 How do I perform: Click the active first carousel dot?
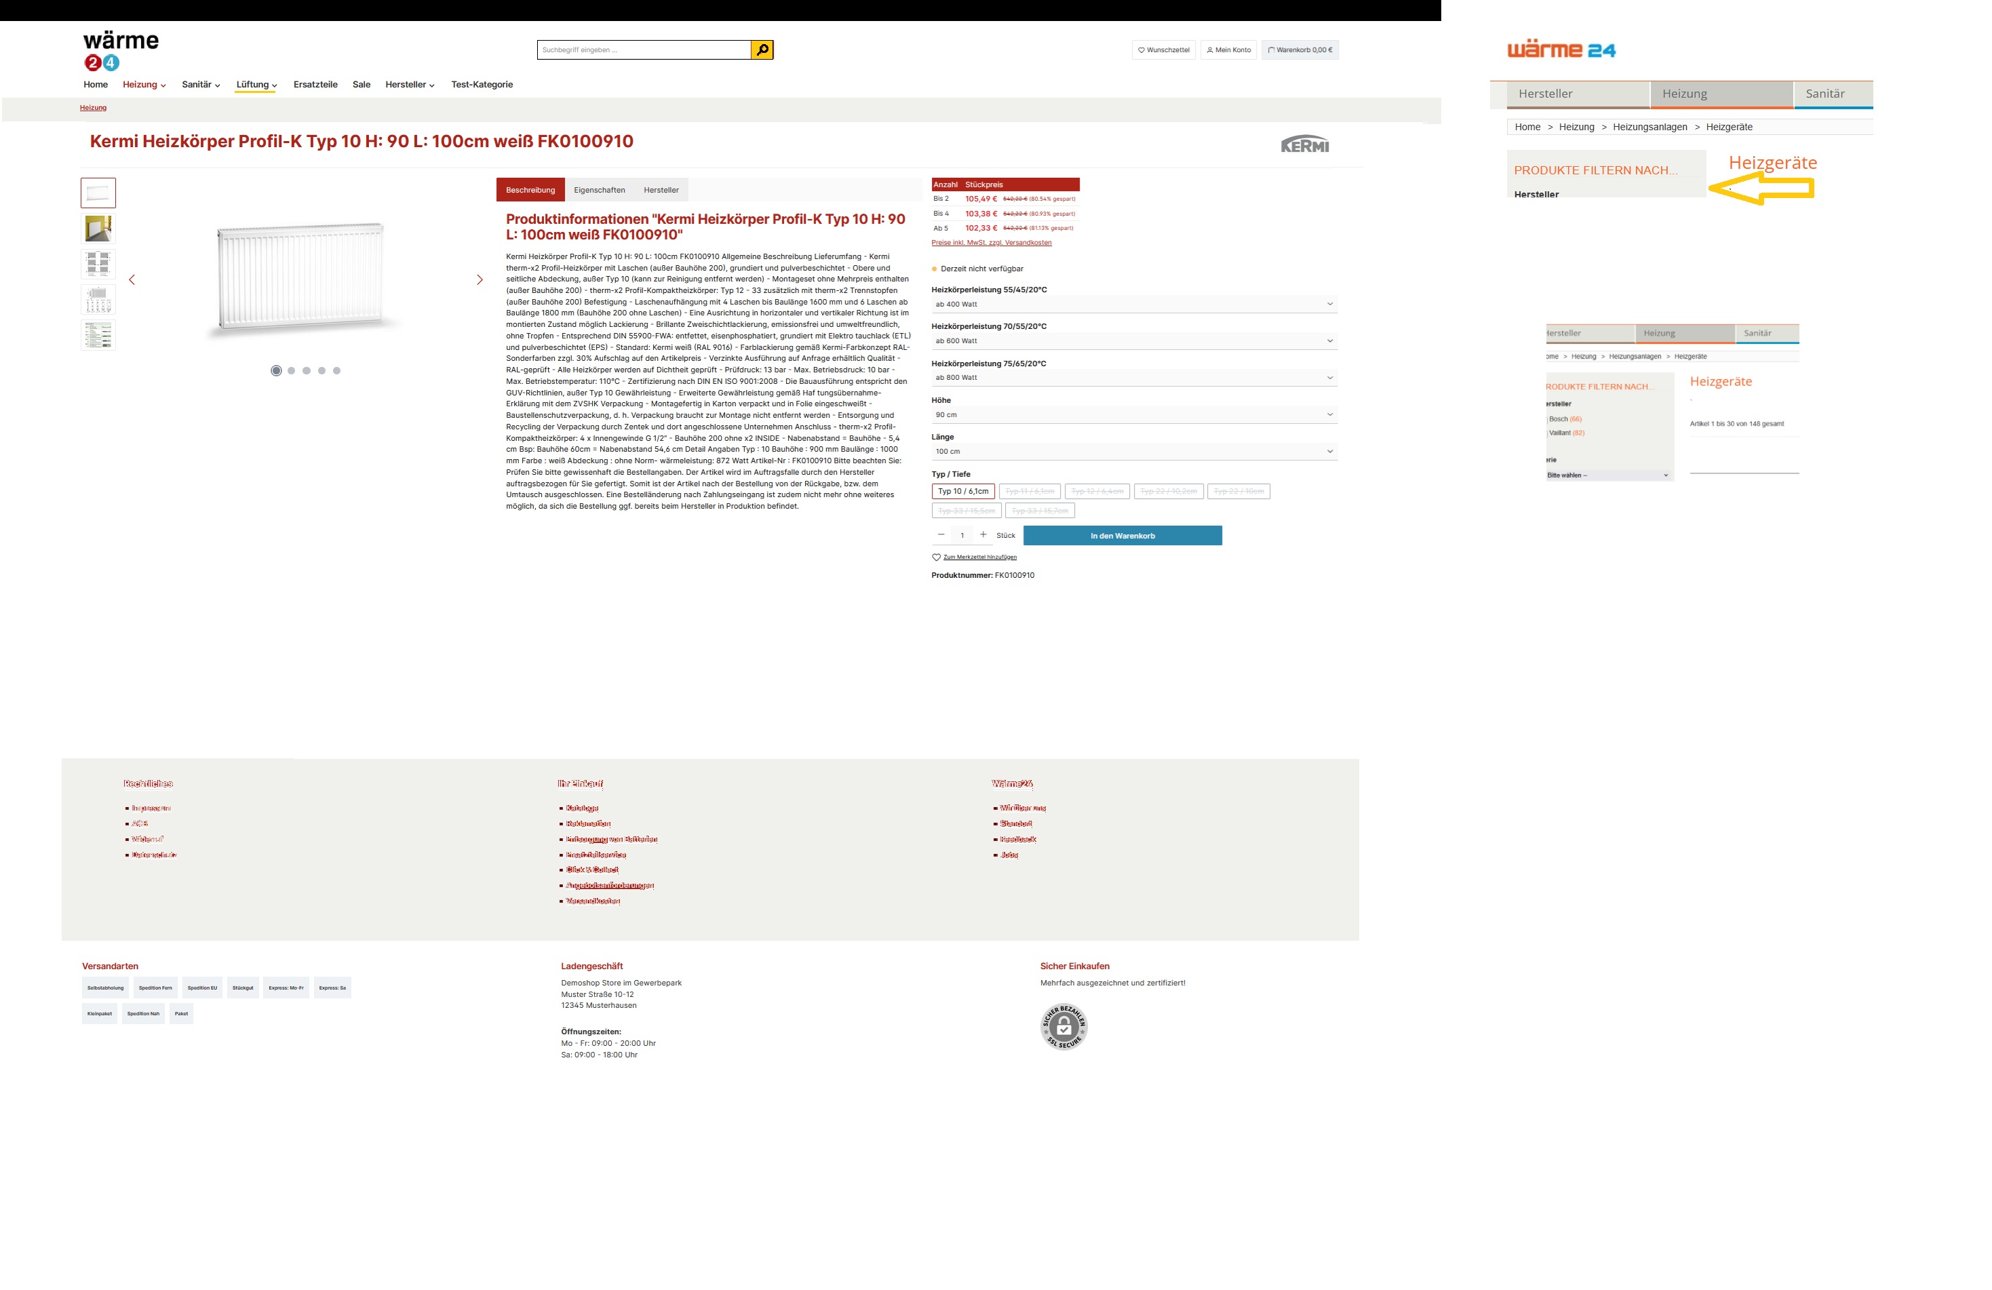point(276,371)
